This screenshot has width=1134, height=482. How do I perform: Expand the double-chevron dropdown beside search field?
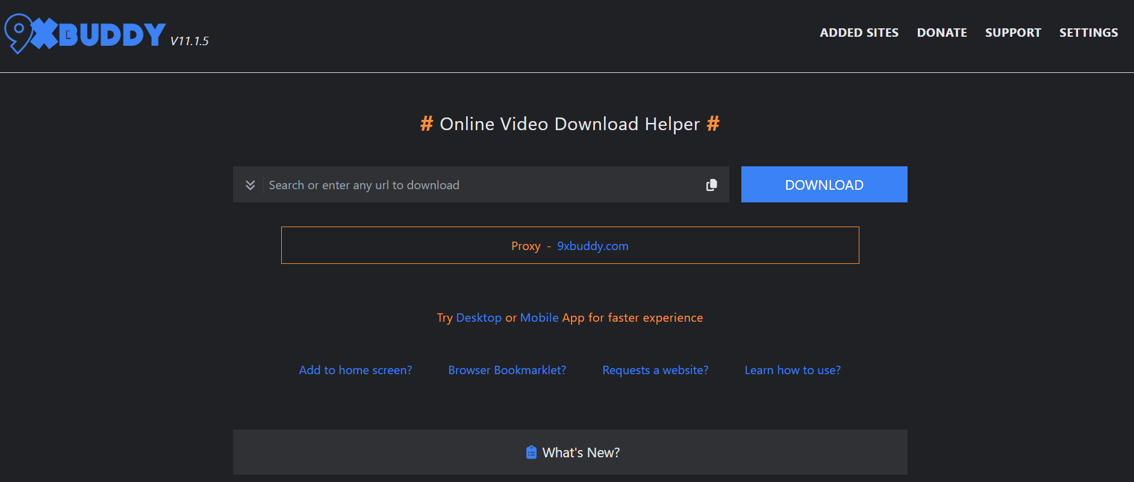click(250, 185)
